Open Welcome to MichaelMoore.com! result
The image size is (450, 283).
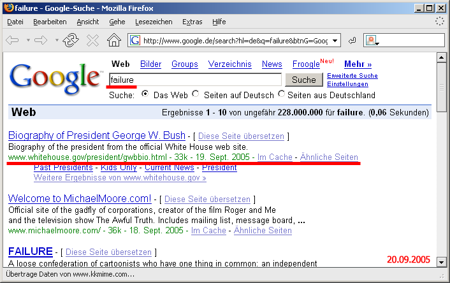80,198
